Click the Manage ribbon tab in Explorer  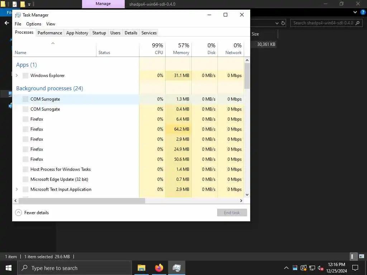[x=103, y=4]
